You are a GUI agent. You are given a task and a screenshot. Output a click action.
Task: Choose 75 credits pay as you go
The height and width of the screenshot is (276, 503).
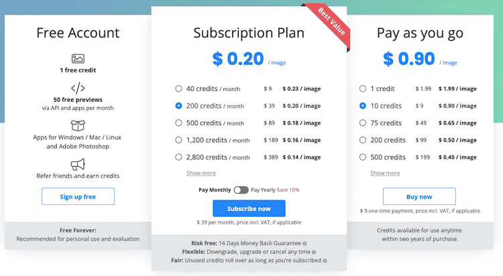363,123
